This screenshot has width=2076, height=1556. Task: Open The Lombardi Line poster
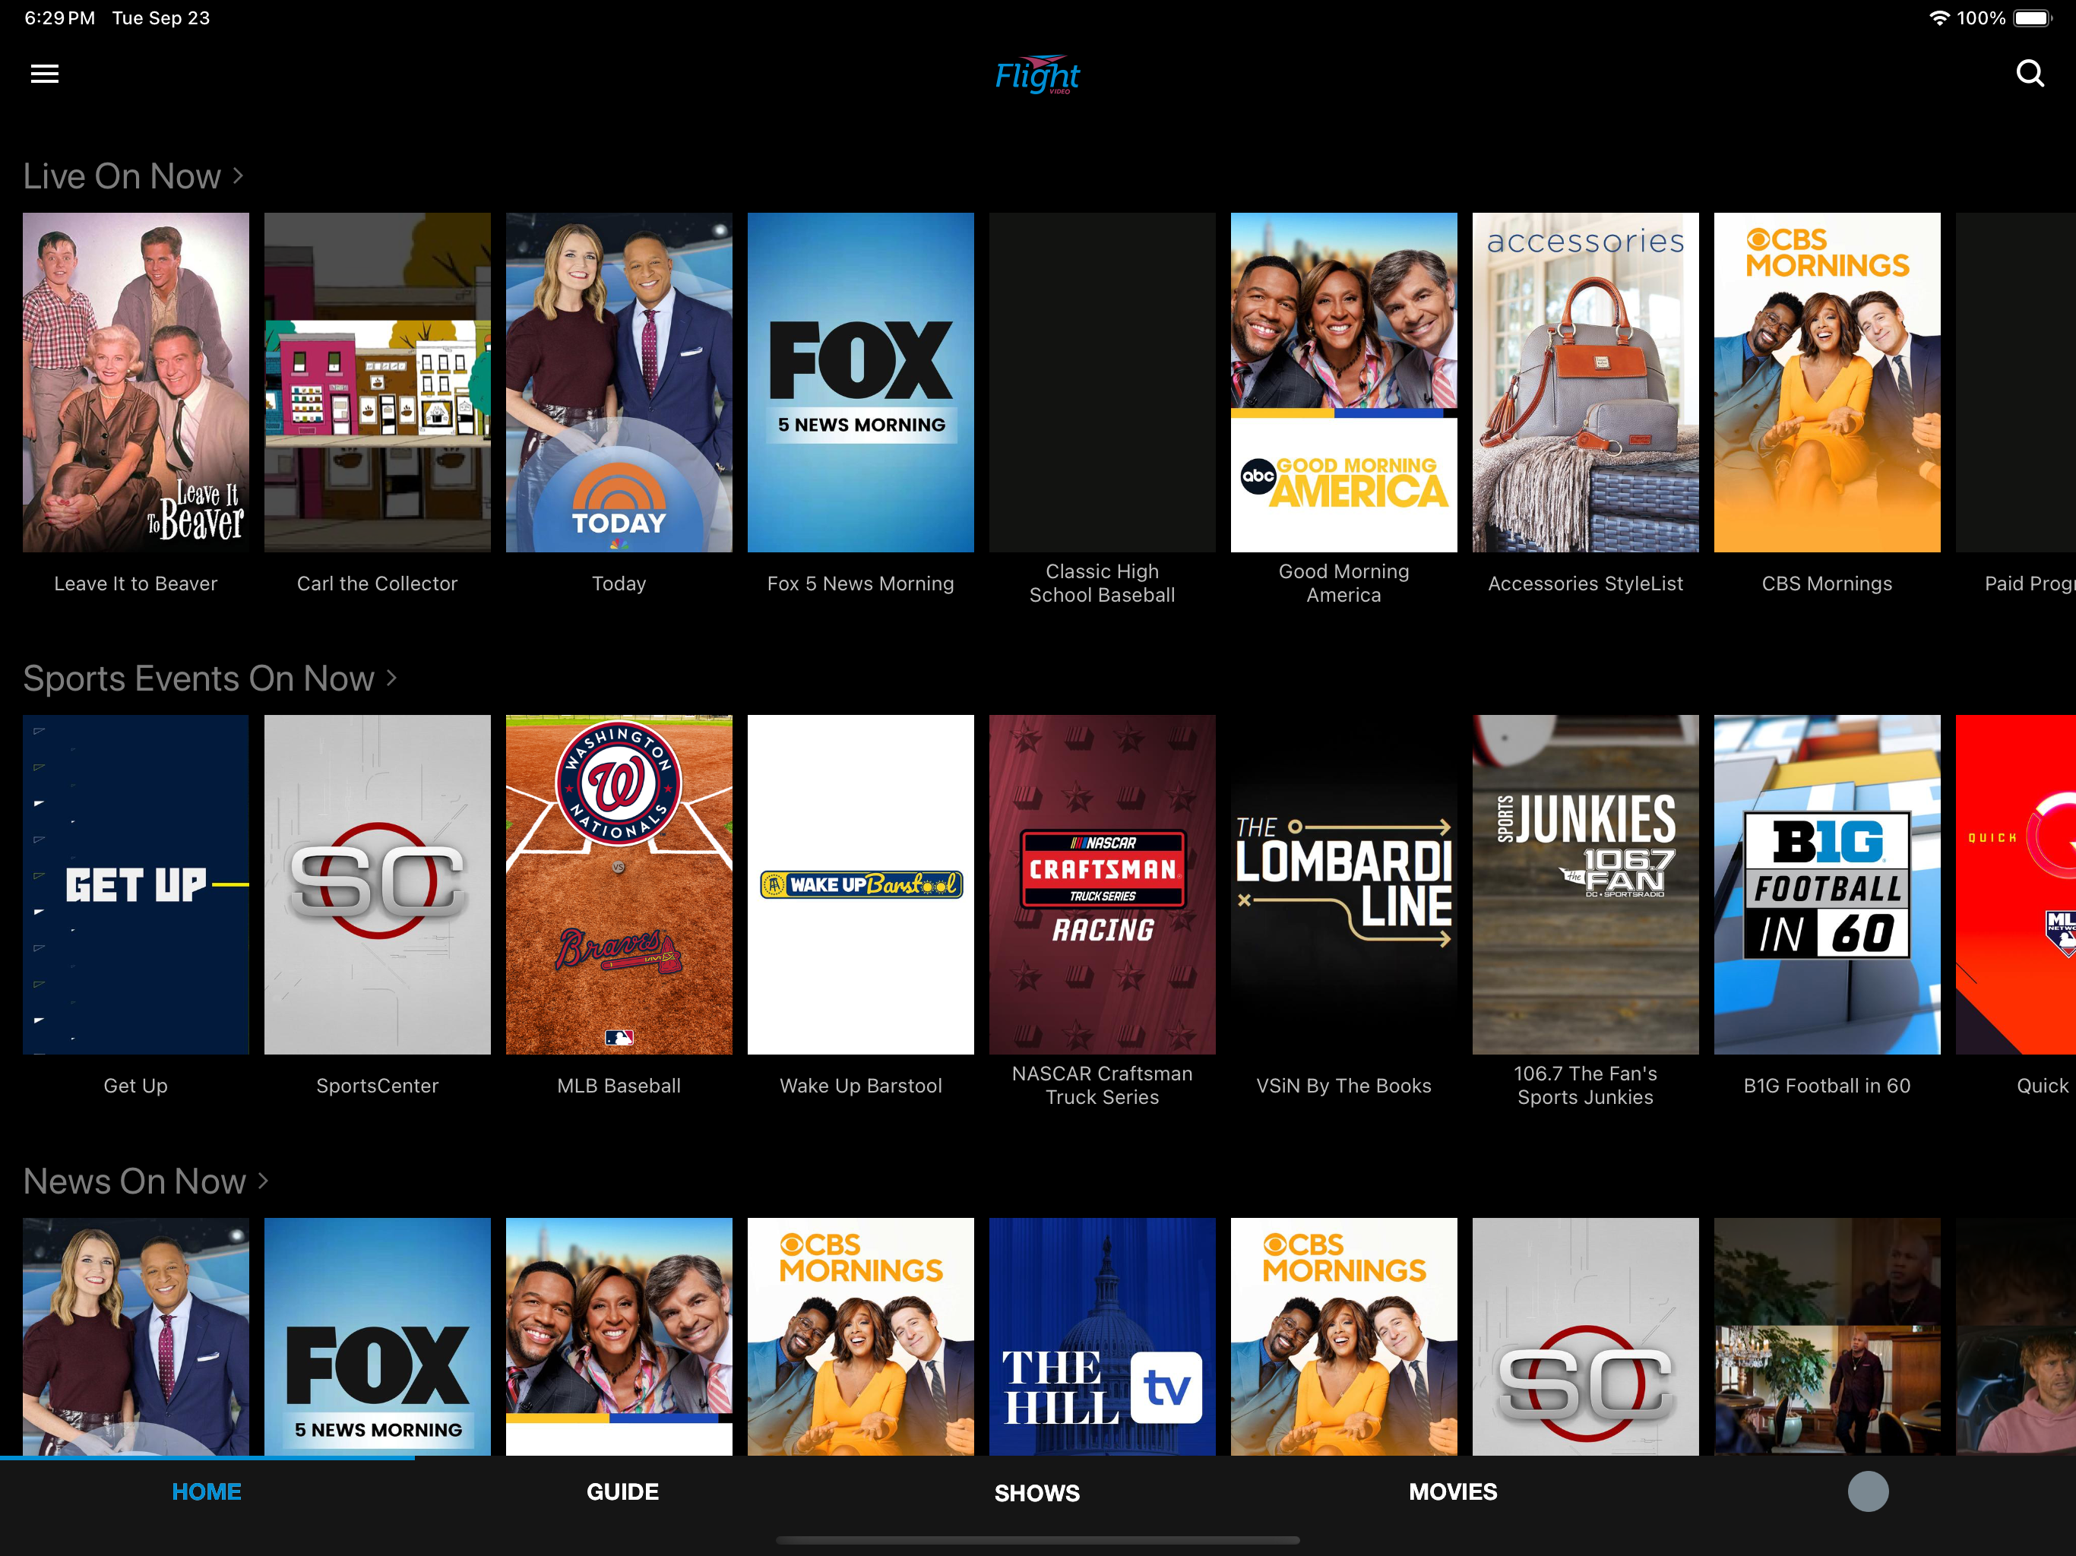[x=1344, y=885]
